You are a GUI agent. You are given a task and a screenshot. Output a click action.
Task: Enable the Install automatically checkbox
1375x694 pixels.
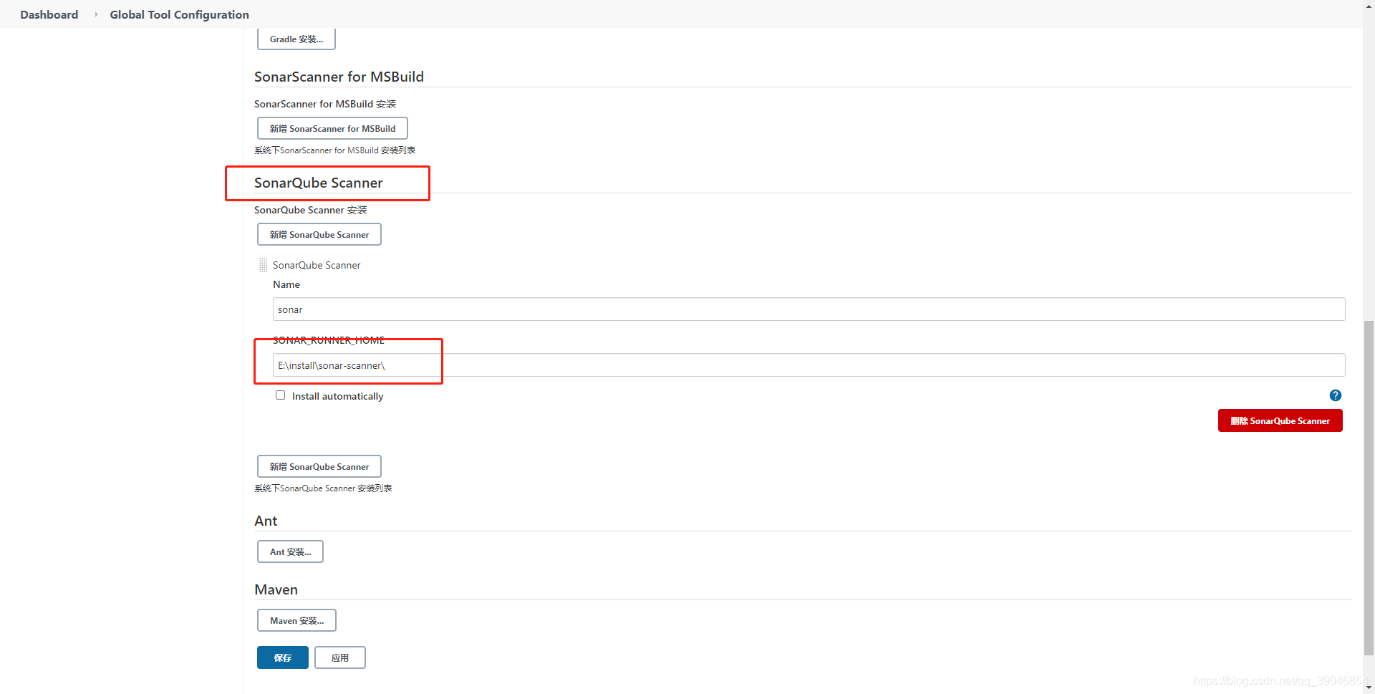click(280, 395)
